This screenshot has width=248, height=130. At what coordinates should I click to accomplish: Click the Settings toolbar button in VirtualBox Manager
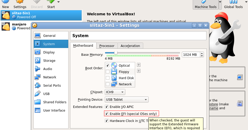tap(20, 4)
